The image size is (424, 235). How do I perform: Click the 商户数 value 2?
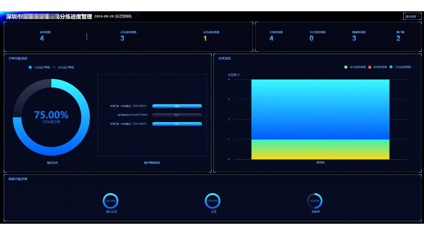[x=398, y=39]
